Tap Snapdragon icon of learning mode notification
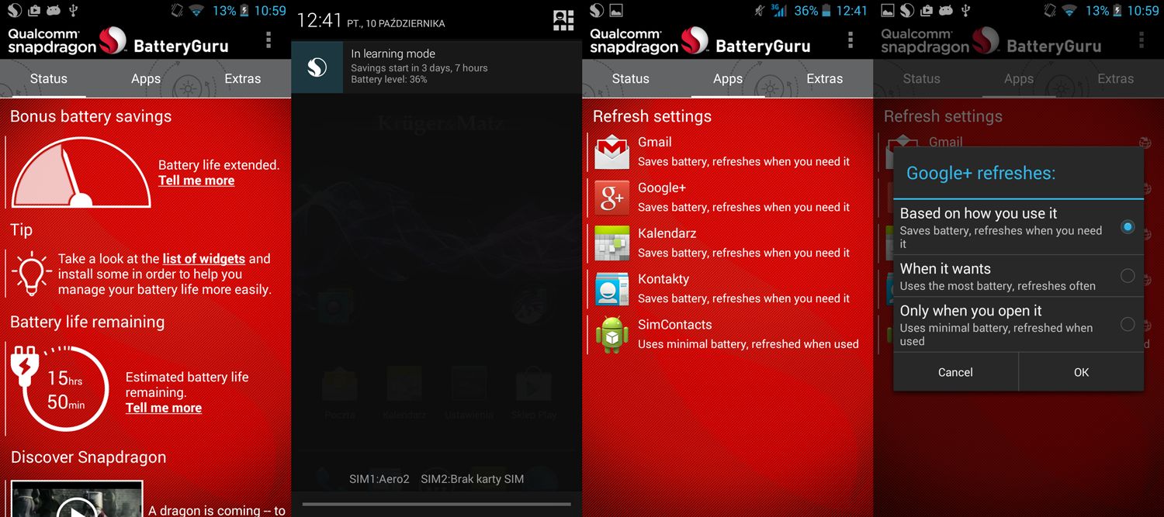This screenshot has width=1164, height=517. click(317, 67)
